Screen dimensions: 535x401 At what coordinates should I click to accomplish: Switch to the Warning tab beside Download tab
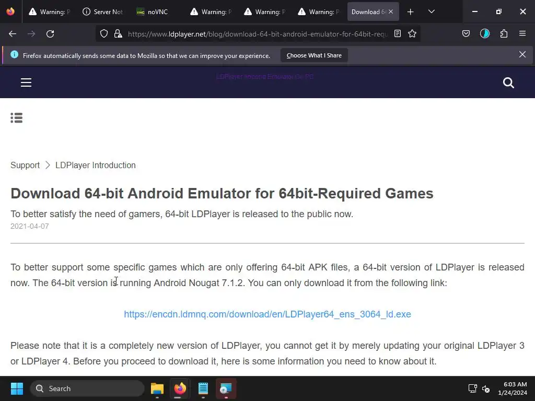pos(319,11)
